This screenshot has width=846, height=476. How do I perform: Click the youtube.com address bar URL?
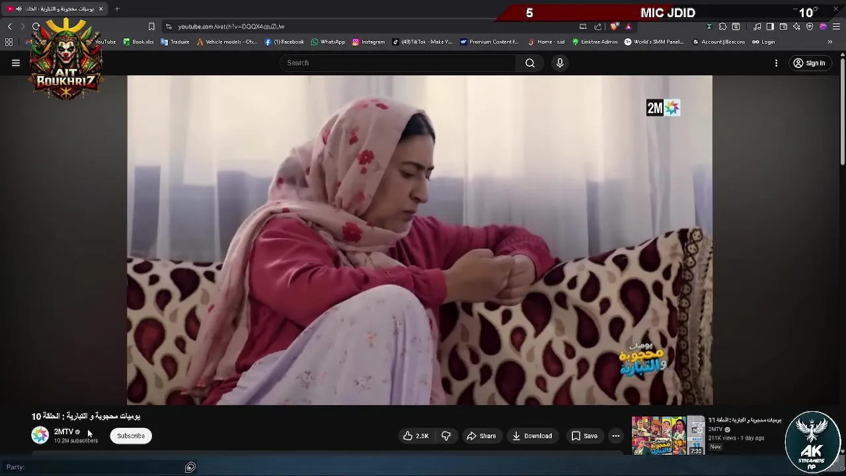click(231, 26)
